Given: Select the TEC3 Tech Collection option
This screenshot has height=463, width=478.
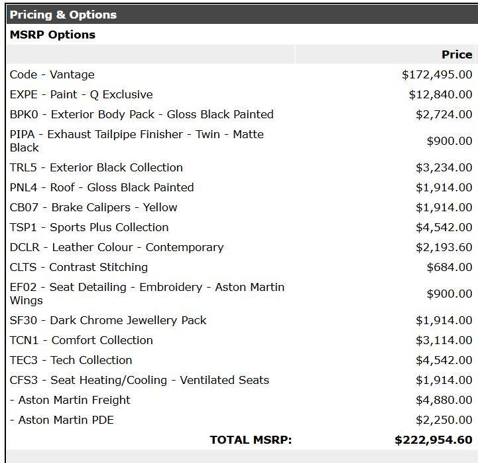Looking at the screenshot, I should tap(71, 360).
